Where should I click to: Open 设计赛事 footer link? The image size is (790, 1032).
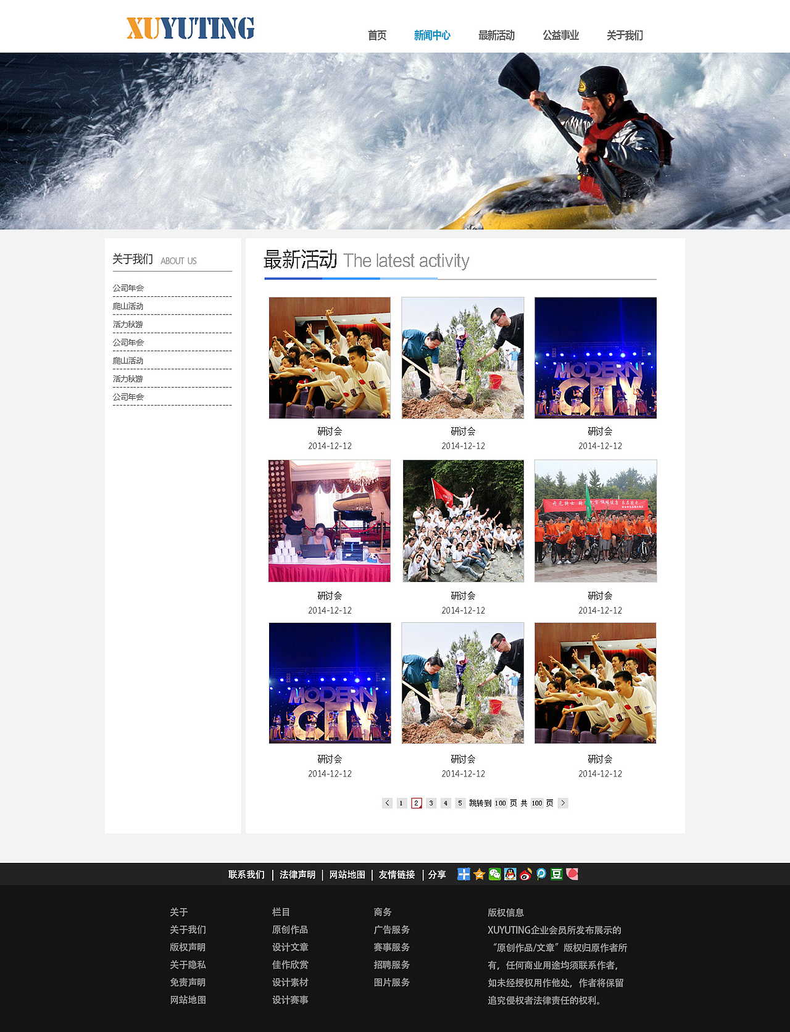pyautogui.click(x=290, y=1000)
